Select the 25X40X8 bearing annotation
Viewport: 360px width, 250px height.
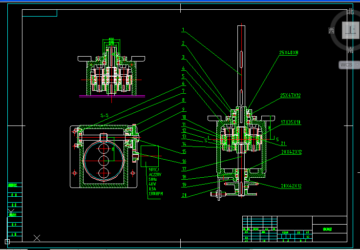[289, 53]
